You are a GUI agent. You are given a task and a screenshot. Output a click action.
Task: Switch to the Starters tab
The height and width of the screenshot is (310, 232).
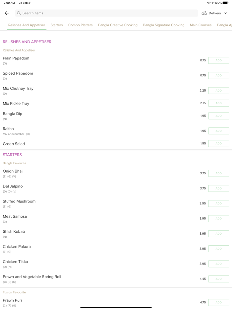point(57,25)
